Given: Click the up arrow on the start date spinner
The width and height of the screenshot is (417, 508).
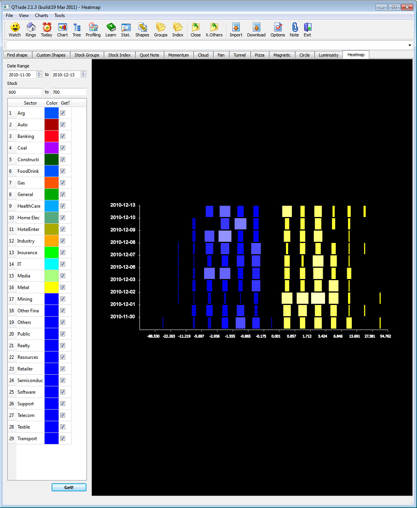Looking at the screenshot, I should click(39, 72).
